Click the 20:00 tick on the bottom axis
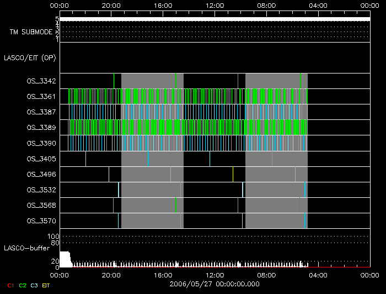Screen dimensions: 386x294 [111, 274]
